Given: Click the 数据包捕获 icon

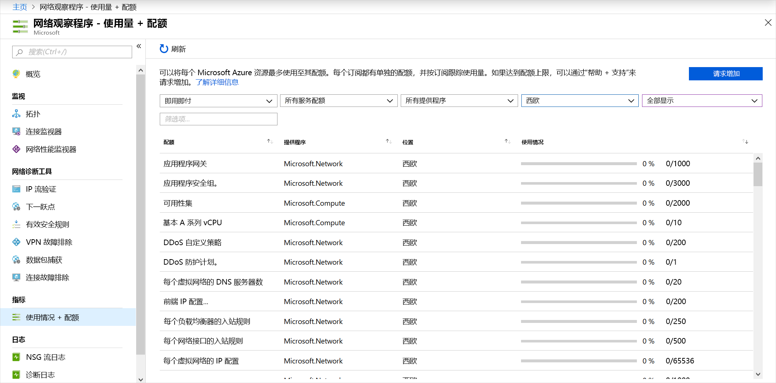Looking at the screenshot, I should 16,260.
